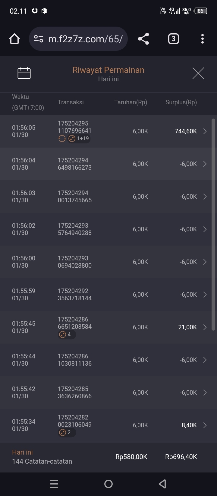Expand details of the 8,40K surplus row
The height and width of the screenshot is (496, 217).
pyautogui.click(x=205, y=425)
